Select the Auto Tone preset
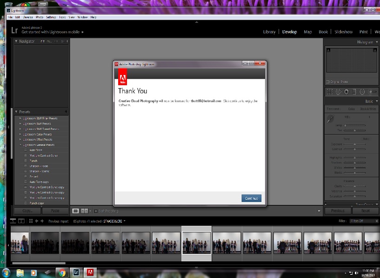 click(x=35, y=151)
